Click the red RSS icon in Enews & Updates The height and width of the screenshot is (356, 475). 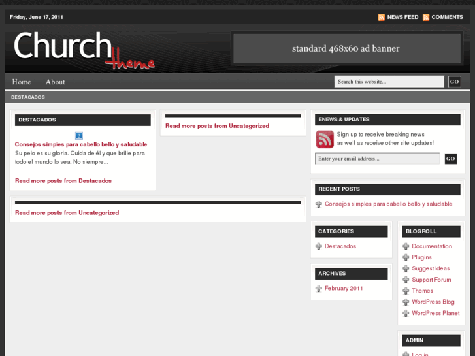pyautogui.click(x=325, y=139)
